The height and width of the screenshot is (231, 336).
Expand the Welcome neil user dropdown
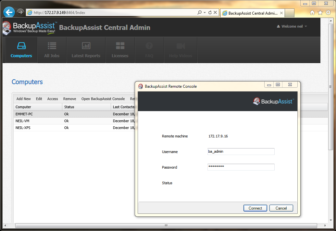tap(292, 26)
